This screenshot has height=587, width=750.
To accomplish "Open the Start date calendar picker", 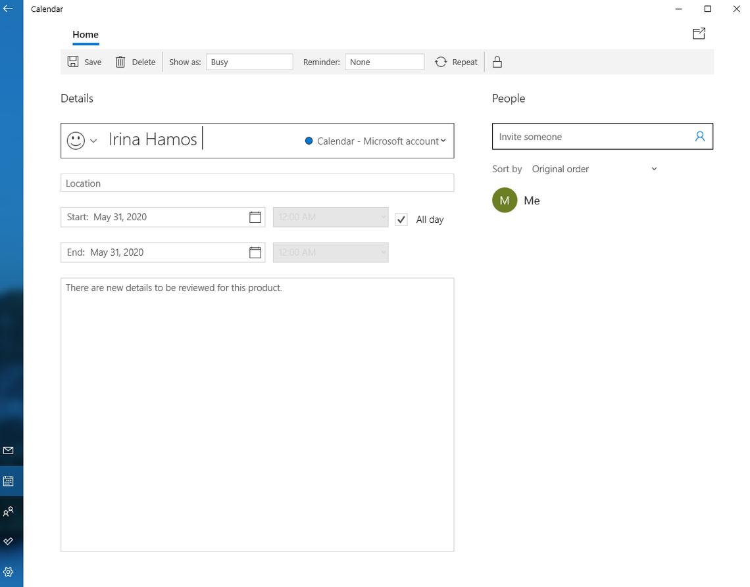I will click(255, 217).
